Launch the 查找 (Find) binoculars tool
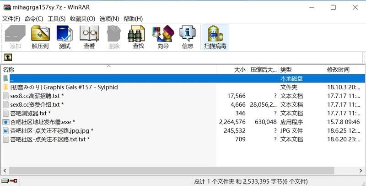 pos(138,37)
